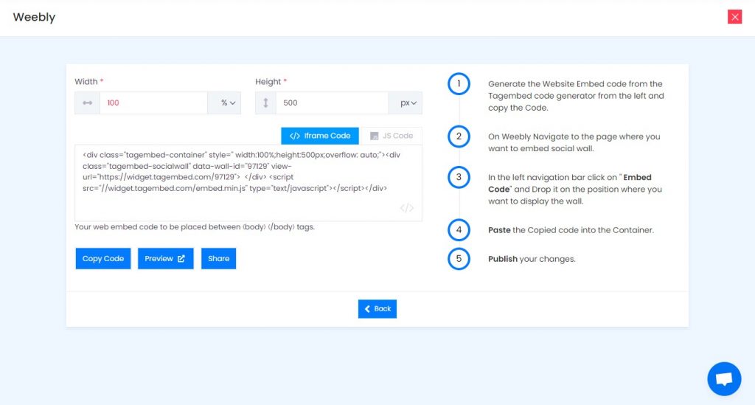Click the embed code placement hint text
Image resolution: width=755 pixels, height=405 pixels.
(195, 226)
